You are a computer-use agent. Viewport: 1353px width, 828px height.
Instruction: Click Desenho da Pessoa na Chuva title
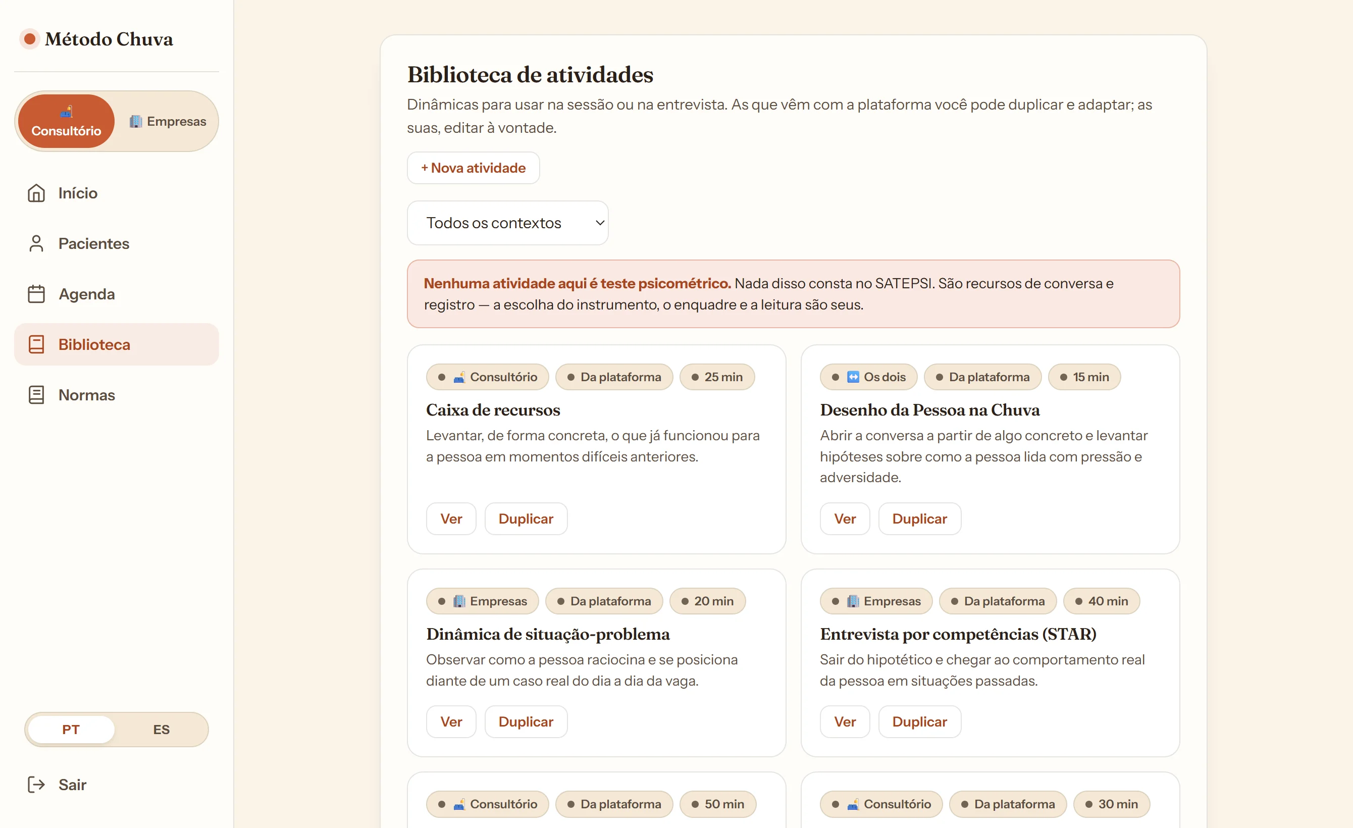pos(929,410)
